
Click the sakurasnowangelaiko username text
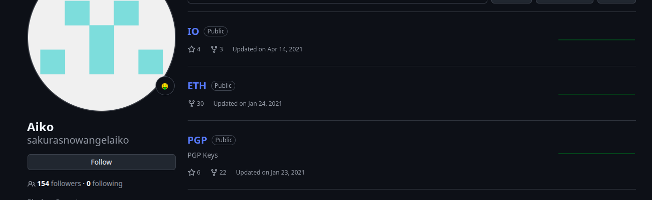[x=78, y=140]
